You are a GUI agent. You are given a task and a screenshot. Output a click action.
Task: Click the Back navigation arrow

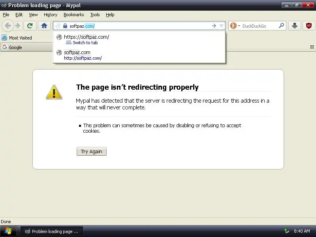[8, 26]
